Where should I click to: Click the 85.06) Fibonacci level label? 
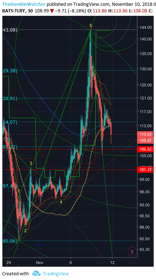coord(10,241)
